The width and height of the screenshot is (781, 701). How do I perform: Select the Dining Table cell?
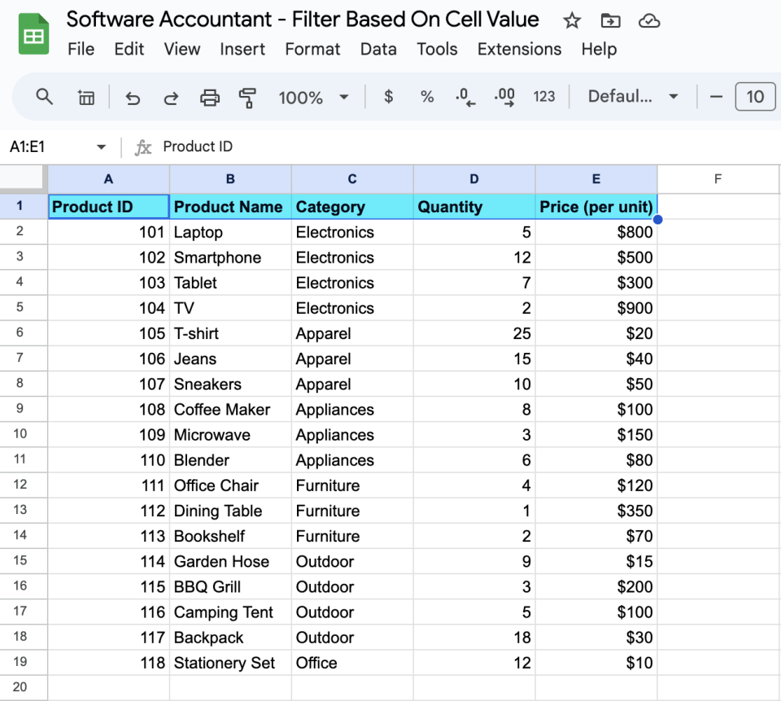tap(230, 511)
